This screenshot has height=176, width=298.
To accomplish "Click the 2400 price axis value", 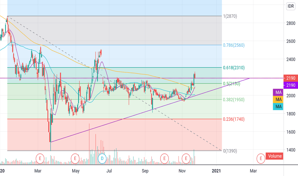I will [x=291, y=60].
